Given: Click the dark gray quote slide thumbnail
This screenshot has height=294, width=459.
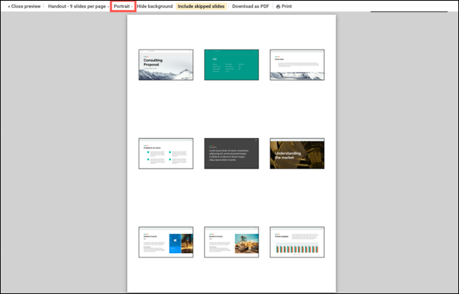Looking at the screenshot, I should tap(231, 153).
